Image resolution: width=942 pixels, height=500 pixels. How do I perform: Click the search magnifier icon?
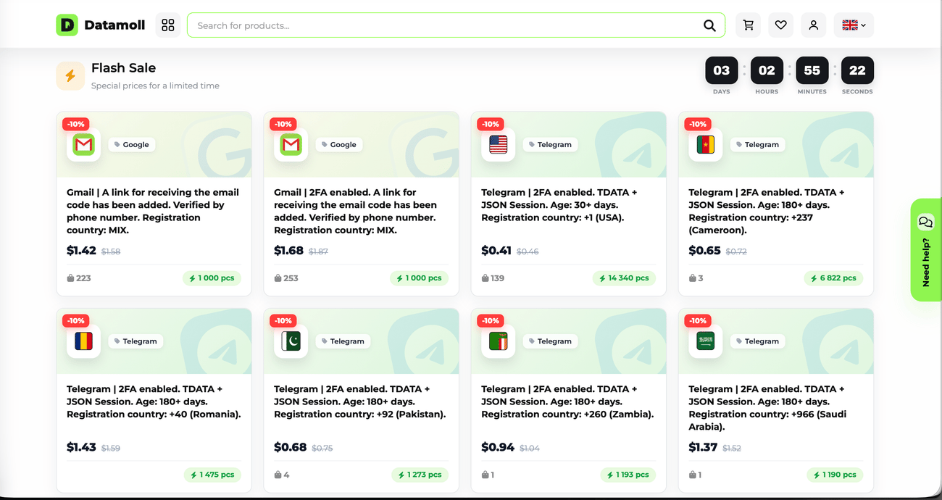point(709,25)
